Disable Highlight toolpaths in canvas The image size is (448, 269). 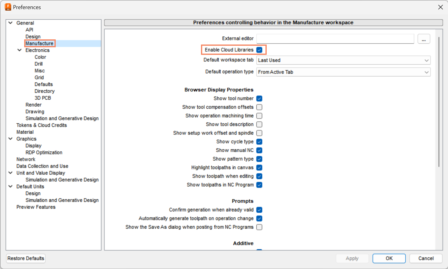[x=259, y=168]
